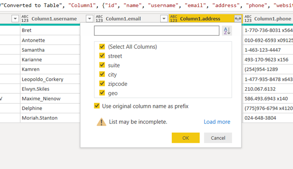Screen dimensions: 293x169
Task: Click the phone cell '1-463-123-4447'
Action: point(268,50)
